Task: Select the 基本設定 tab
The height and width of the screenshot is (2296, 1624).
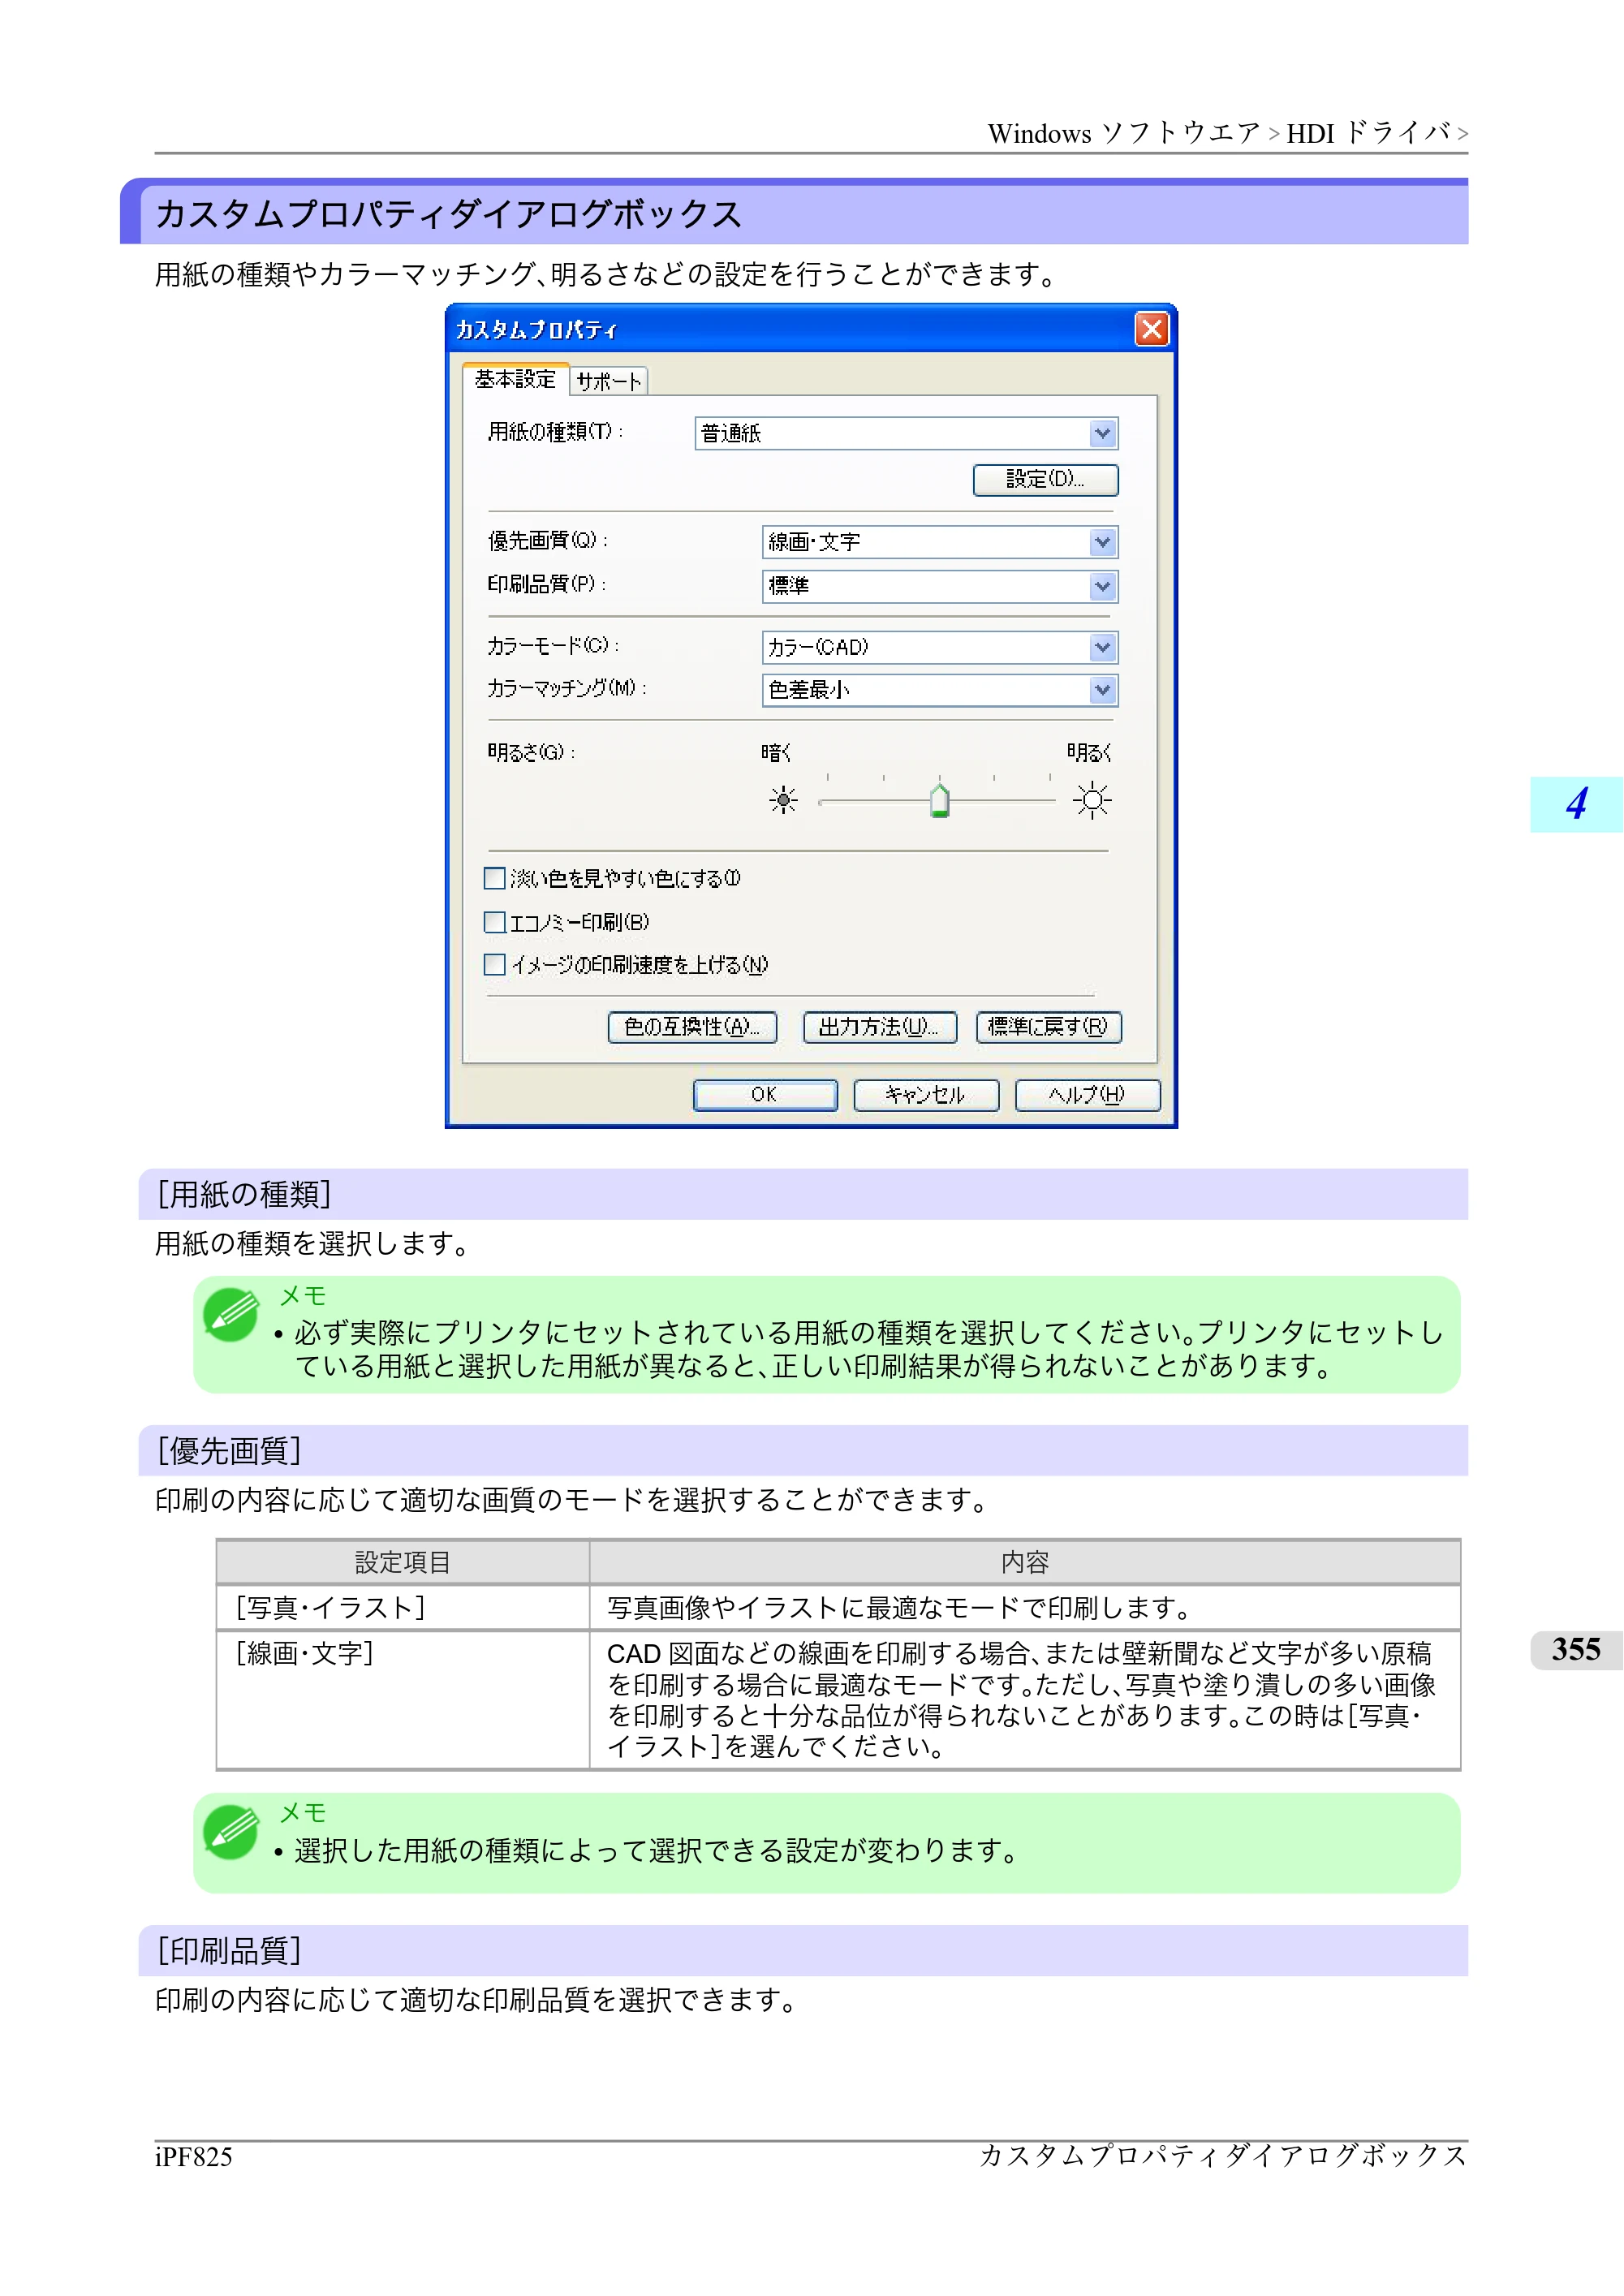Action: (x=515, y=379)
